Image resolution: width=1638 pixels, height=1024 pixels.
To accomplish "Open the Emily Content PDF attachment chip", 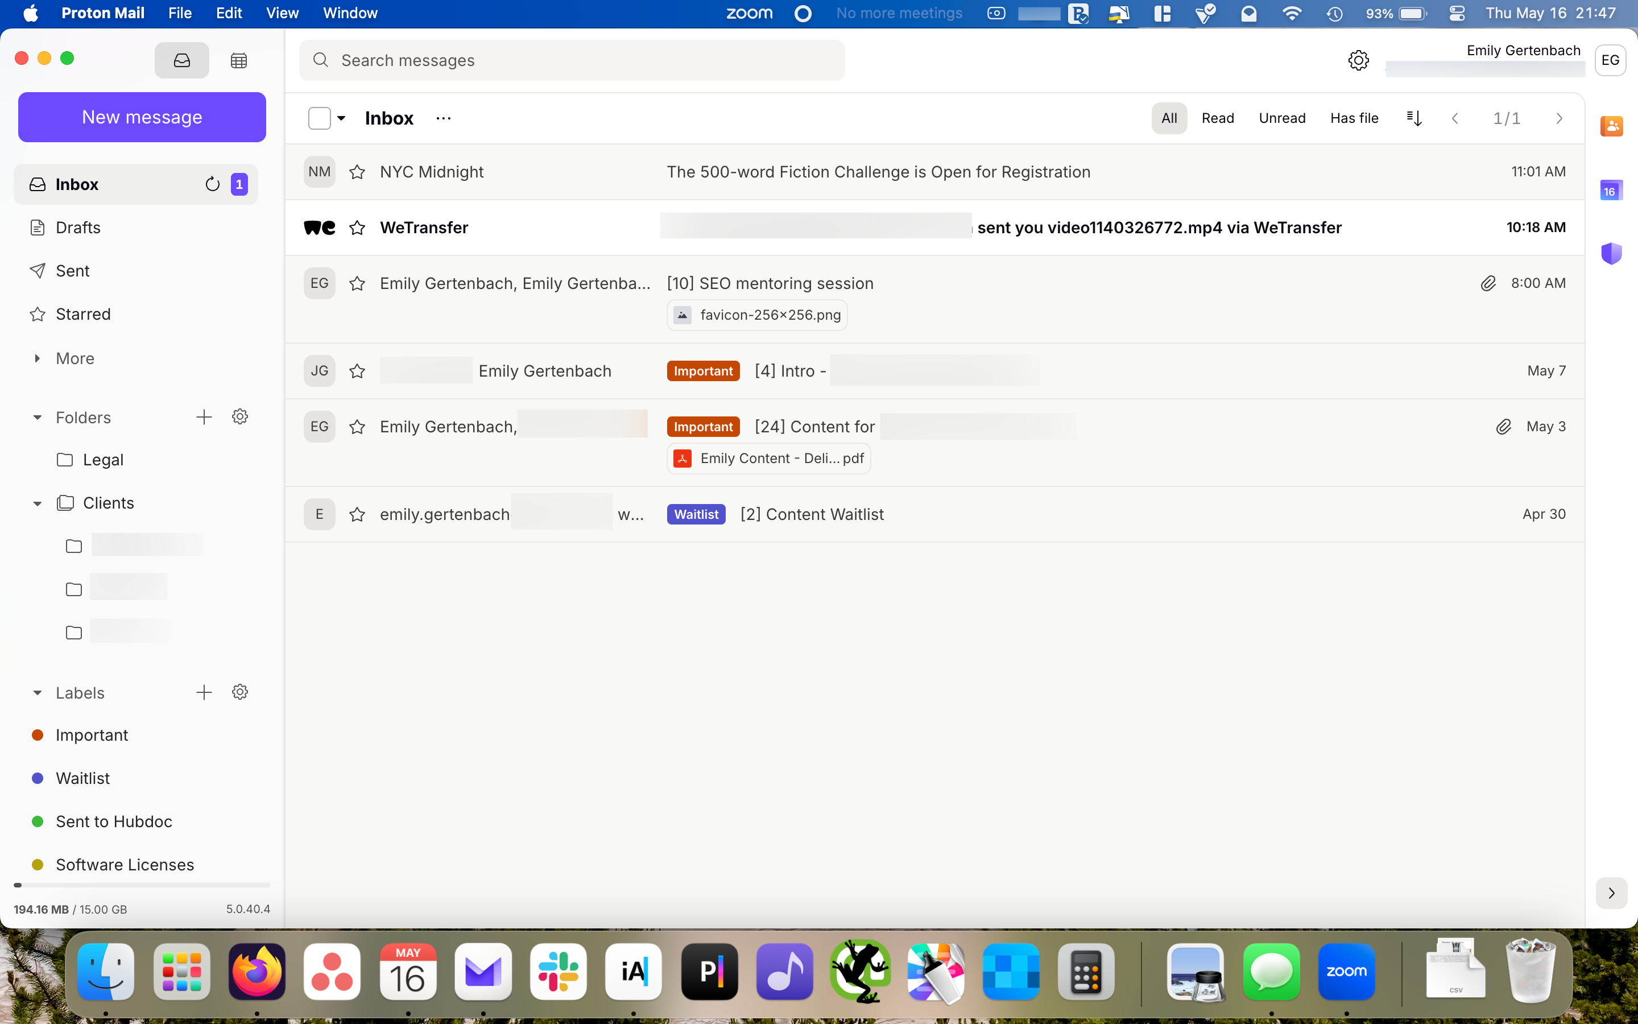I will point(768,459).
